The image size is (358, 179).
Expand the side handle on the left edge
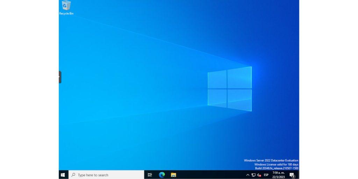point(60,77)
